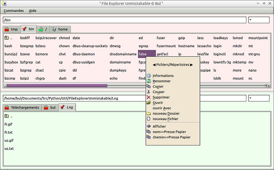Click left arrow beside Fichiers/Répertoires
The height and width of the screenshot is (170, 274).
coord(154,65)
